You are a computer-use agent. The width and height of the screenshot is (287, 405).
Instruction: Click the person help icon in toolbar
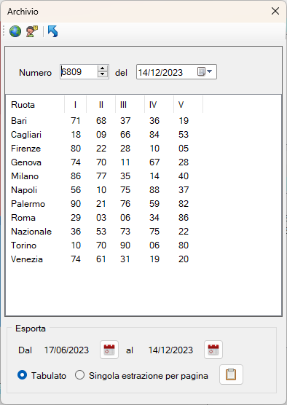click(32, 31)
